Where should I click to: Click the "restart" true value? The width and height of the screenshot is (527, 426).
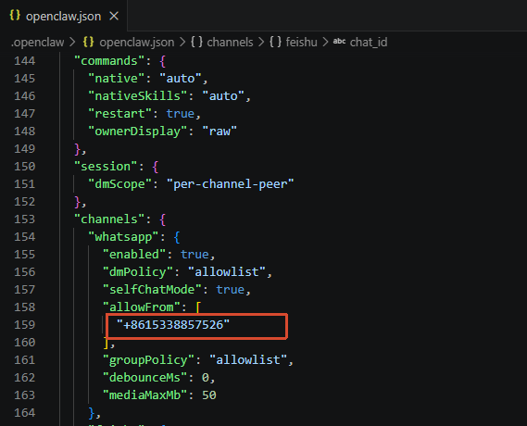181,114
